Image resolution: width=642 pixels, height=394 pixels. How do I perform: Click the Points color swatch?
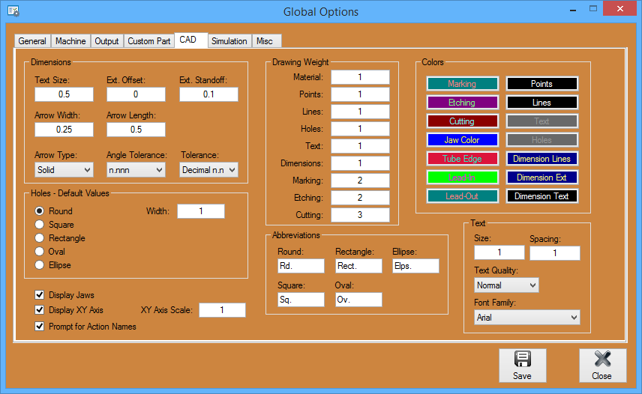point(542,84)
